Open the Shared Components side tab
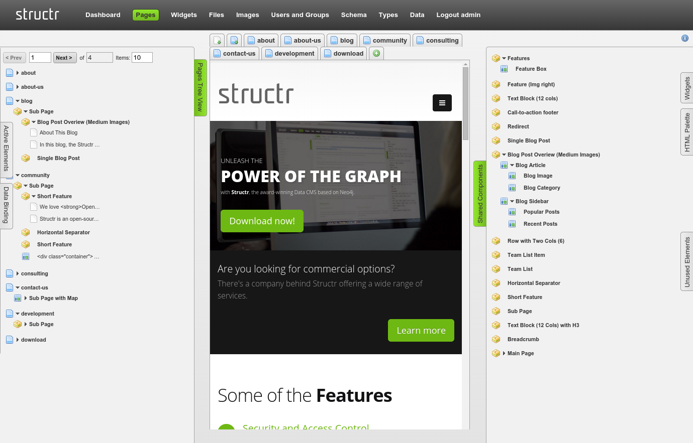 pyautogui.click(x=480, y=194)
